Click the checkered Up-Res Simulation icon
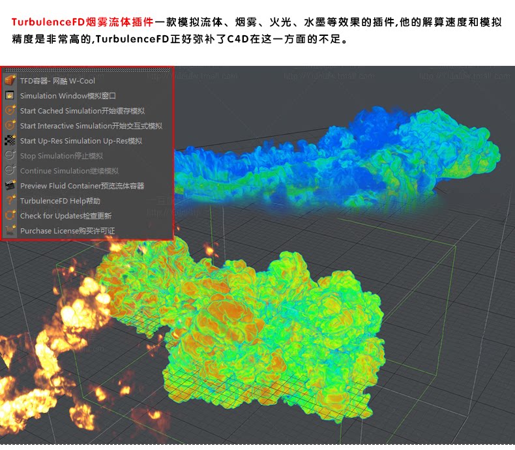 pos(10,141)
